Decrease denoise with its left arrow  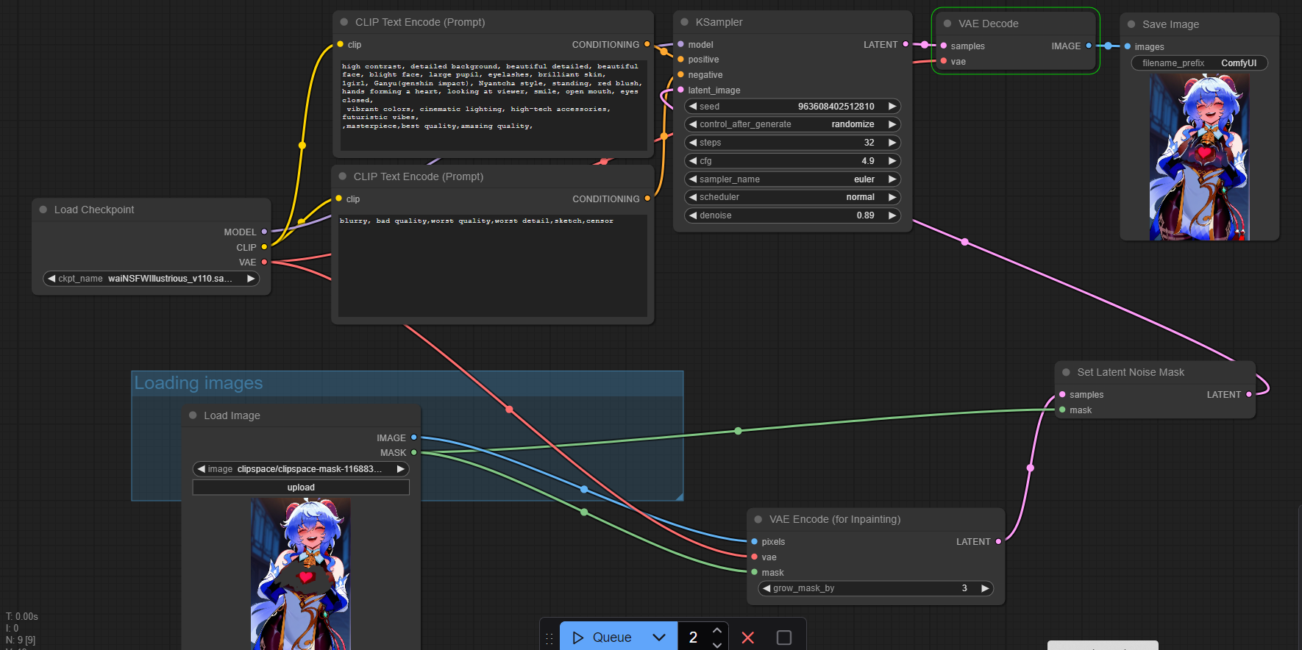[x=692, y=215]
